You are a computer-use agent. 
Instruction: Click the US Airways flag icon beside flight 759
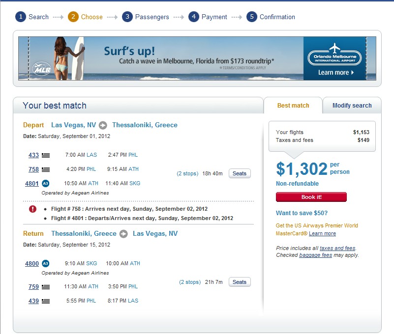click(46, 287)
